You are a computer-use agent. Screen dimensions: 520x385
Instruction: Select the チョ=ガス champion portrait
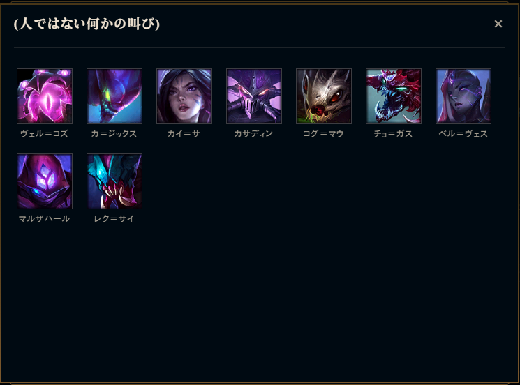click(394, 96)
